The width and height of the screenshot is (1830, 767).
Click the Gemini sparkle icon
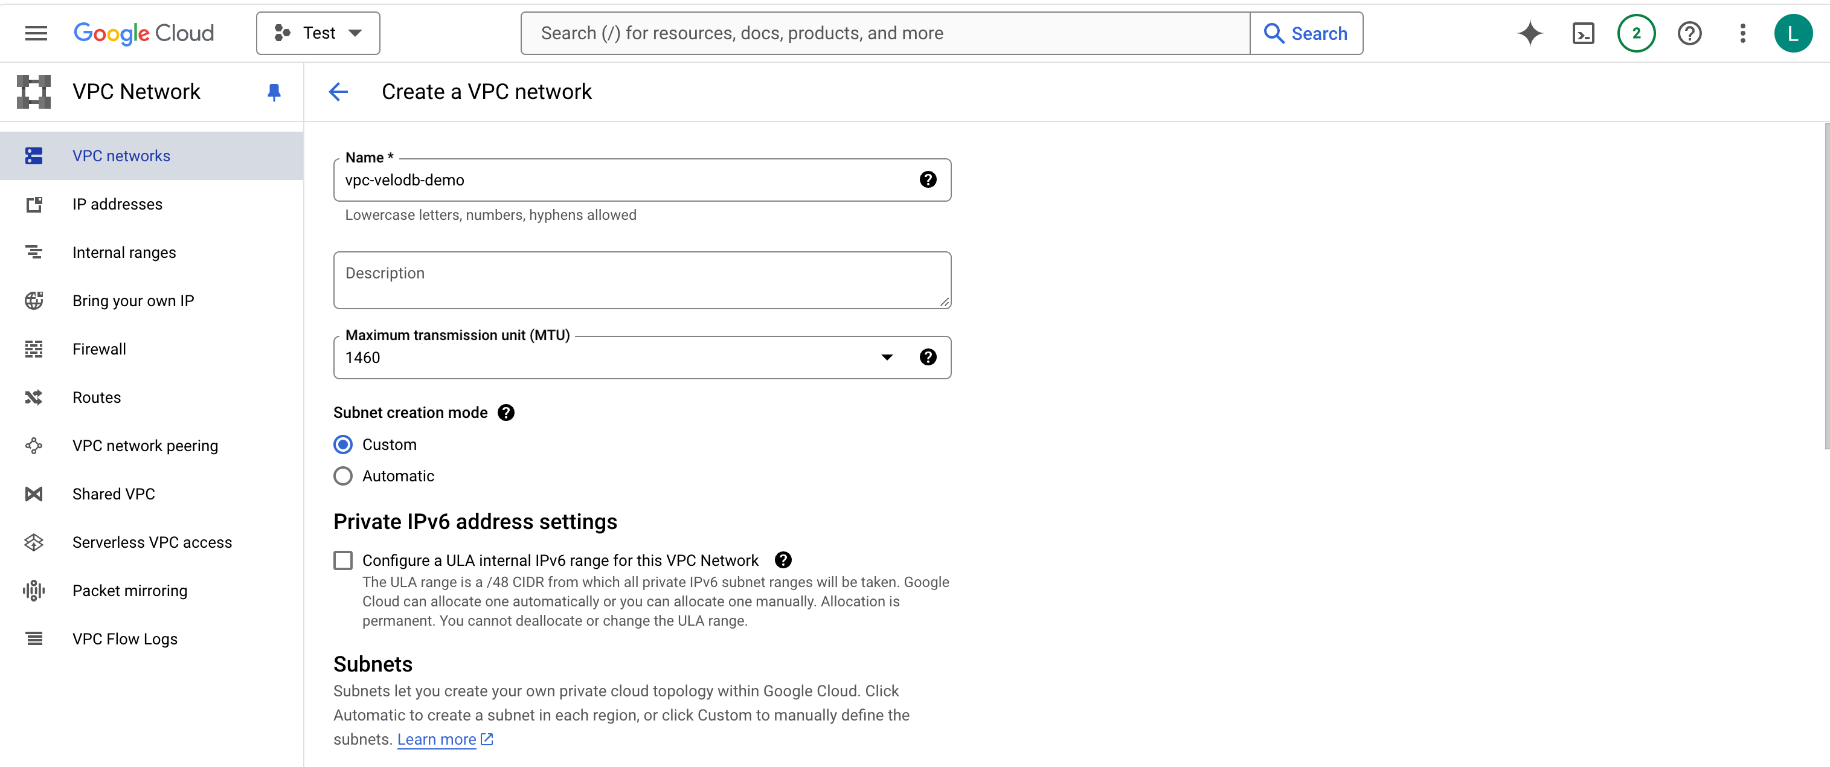[x=1529, y=33]
